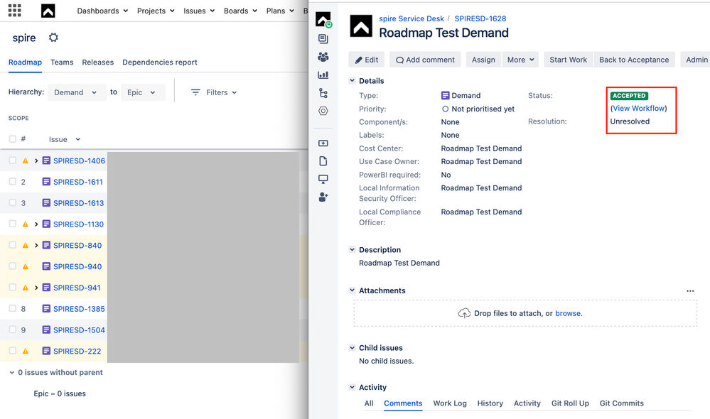The image size is (710, 419).
Task: Expand SPIRESD-1406 child issues
Action: [x=36, y=160]
